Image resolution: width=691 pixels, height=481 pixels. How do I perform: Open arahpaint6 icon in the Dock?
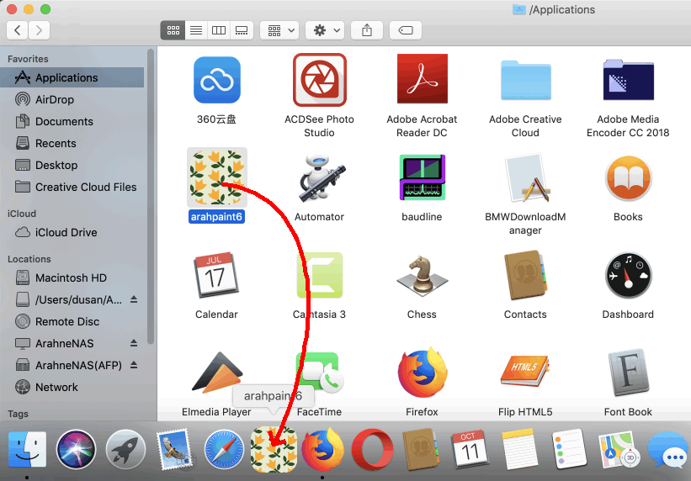click(x=274, y=450)
